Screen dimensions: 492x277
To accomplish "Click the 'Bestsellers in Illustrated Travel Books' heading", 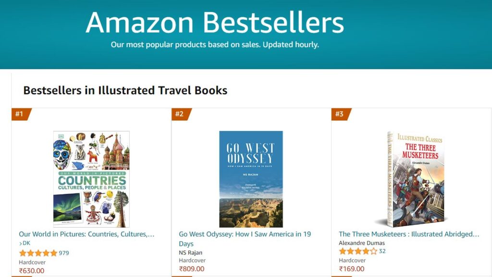I will point(125,90).
